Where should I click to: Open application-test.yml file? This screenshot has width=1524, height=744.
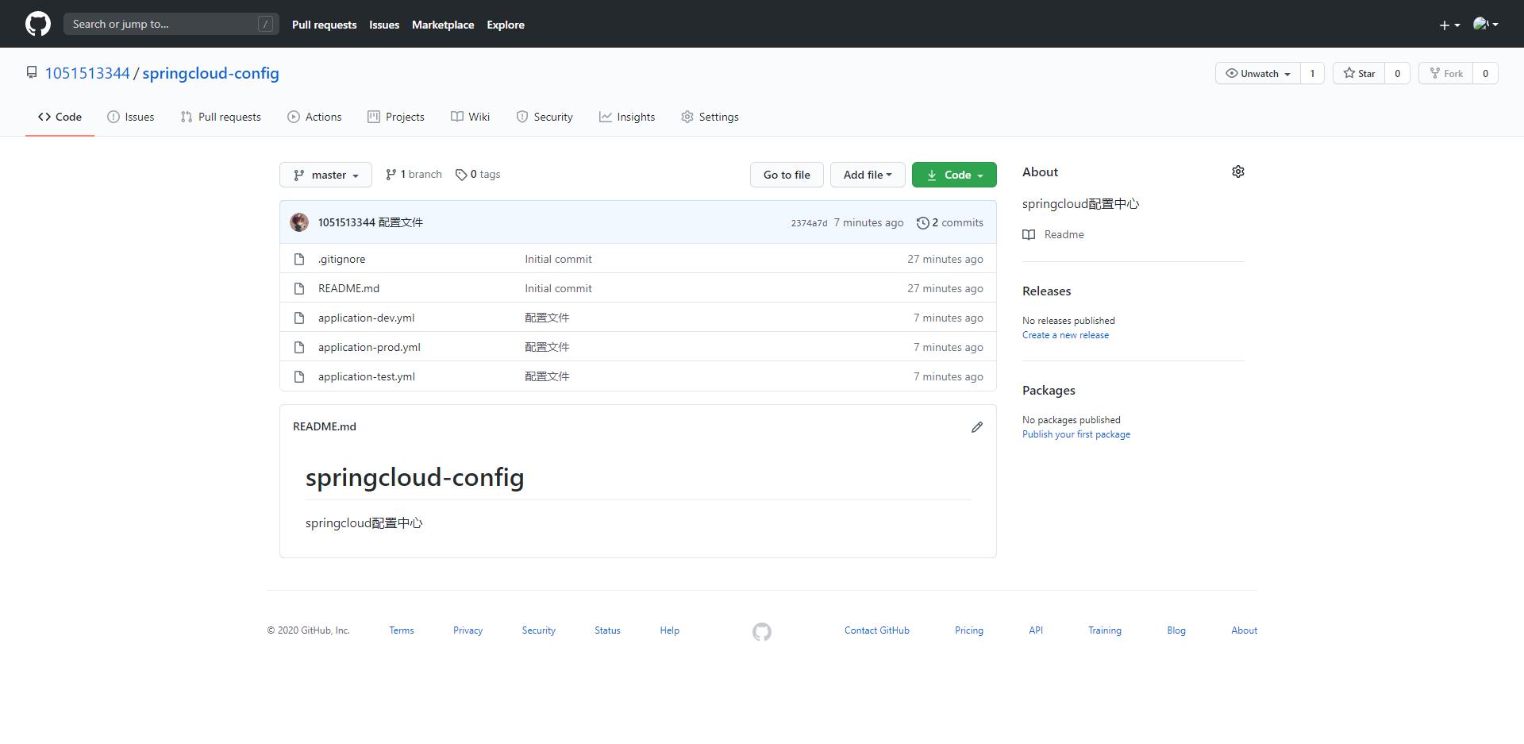point(367,376)
